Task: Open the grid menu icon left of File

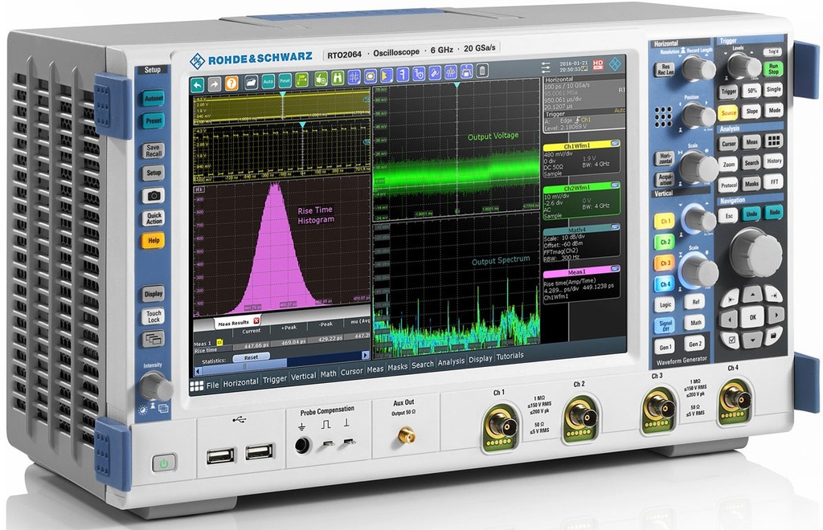Action: tap(196, 386)
